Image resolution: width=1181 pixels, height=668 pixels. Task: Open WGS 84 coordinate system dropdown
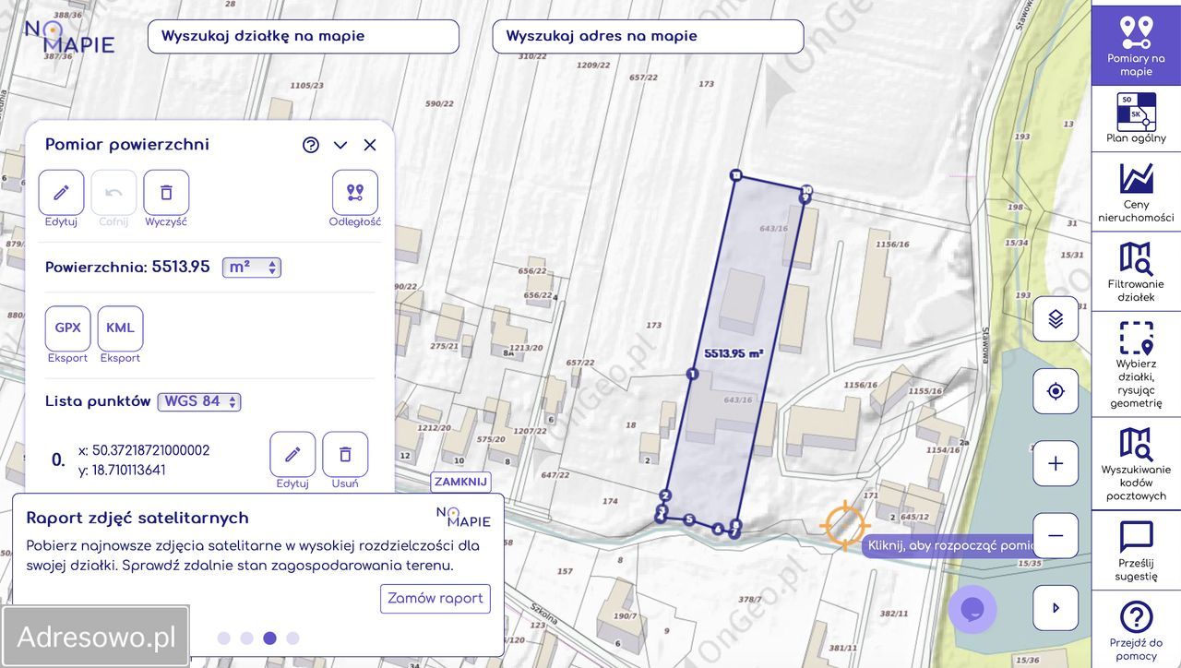pos(199,402)
